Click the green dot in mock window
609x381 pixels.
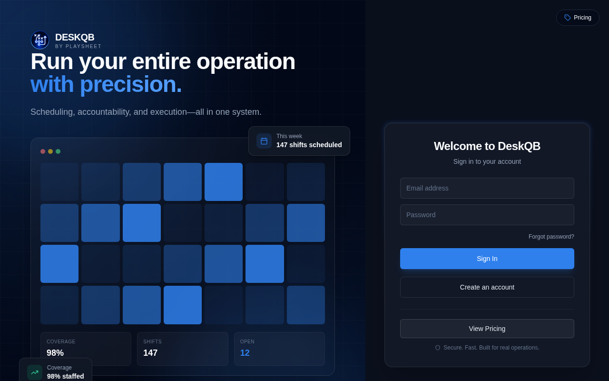58,151
